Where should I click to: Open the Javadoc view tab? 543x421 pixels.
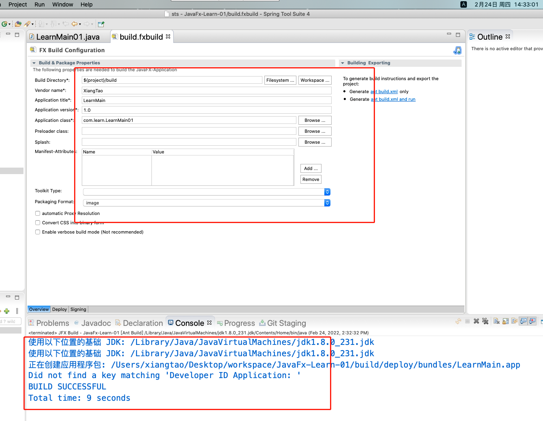click(92, 323)
